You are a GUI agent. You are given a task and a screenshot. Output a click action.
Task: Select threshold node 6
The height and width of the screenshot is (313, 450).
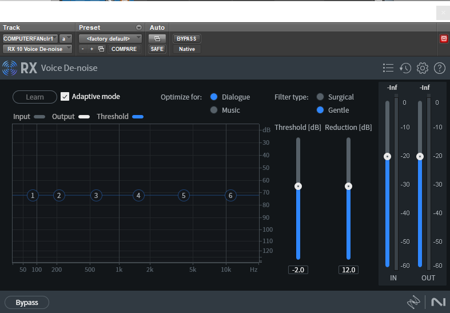click(x=230, y=196)
